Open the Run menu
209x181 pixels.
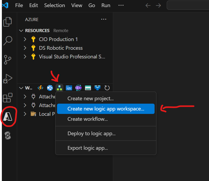(x=106, y=6)
